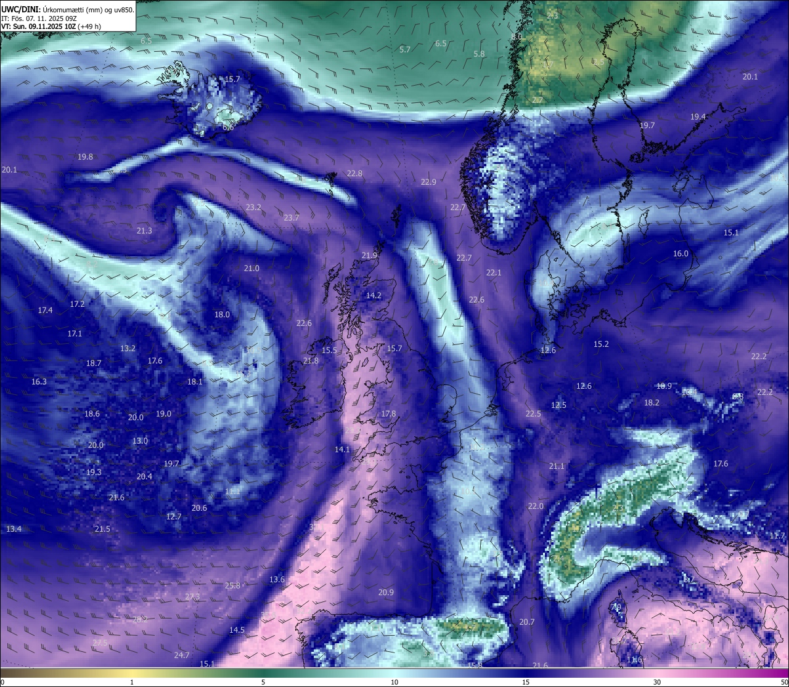This screenshot has width=789, height=687.
Task: Click the 21.0 value label
Action: (251, 269)
